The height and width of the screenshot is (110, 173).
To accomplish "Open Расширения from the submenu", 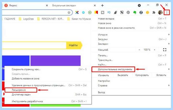I will (x=48, y=90).
